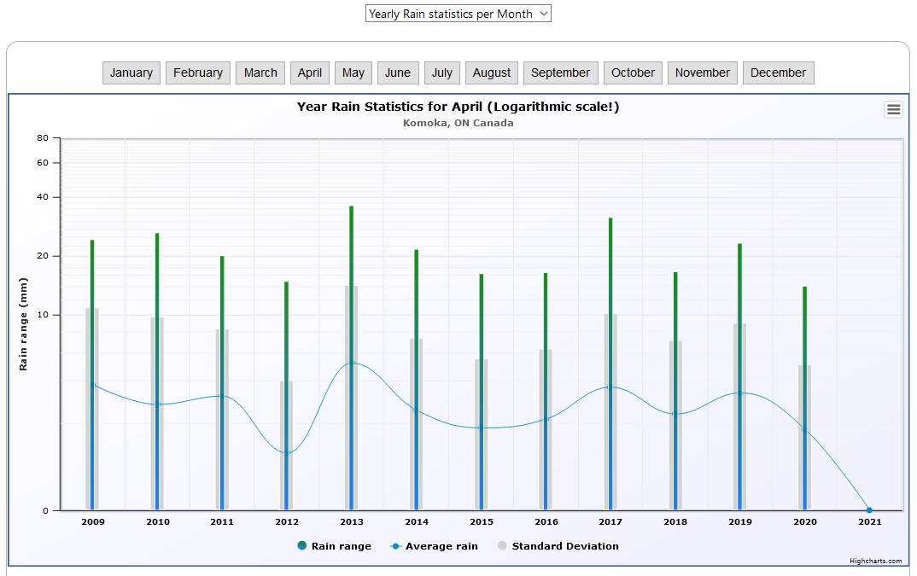
Task: Click the 2013 green rain range bar
Action: (x=351, y=247)
